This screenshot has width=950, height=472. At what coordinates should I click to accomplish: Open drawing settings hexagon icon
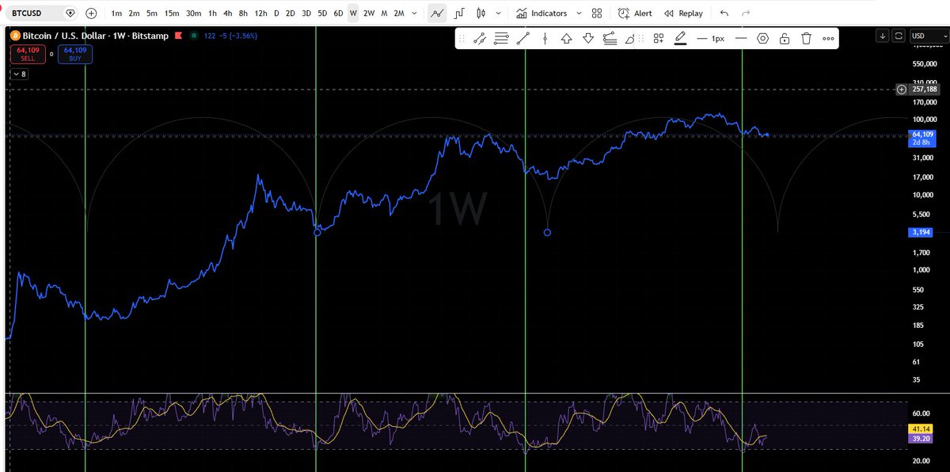click(x=762, y=38)
